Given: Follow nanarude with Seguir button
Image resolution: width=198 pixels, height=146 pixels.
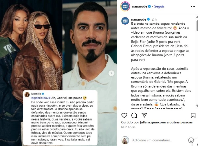Looking at the screenshot, I should coord(159,6).
